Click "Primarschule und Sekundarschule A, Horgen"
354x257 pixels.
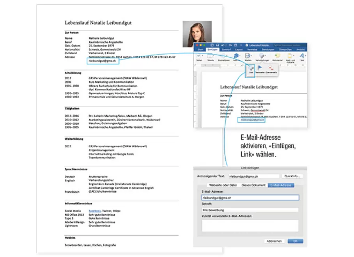click(117, 97)
